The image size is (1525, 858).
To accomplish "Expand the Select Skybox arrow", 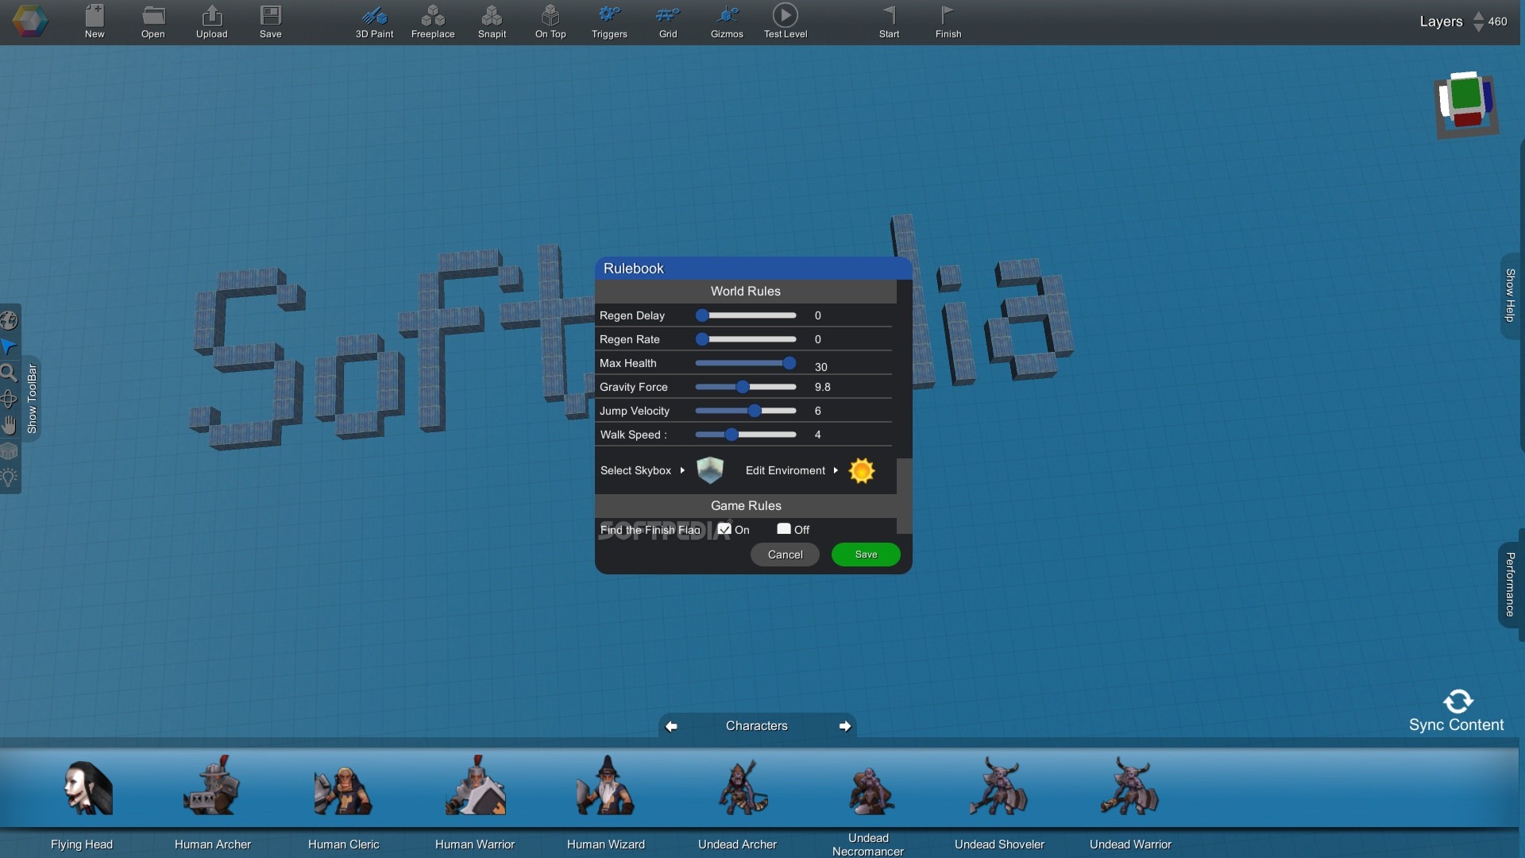I will coord(682,470).
